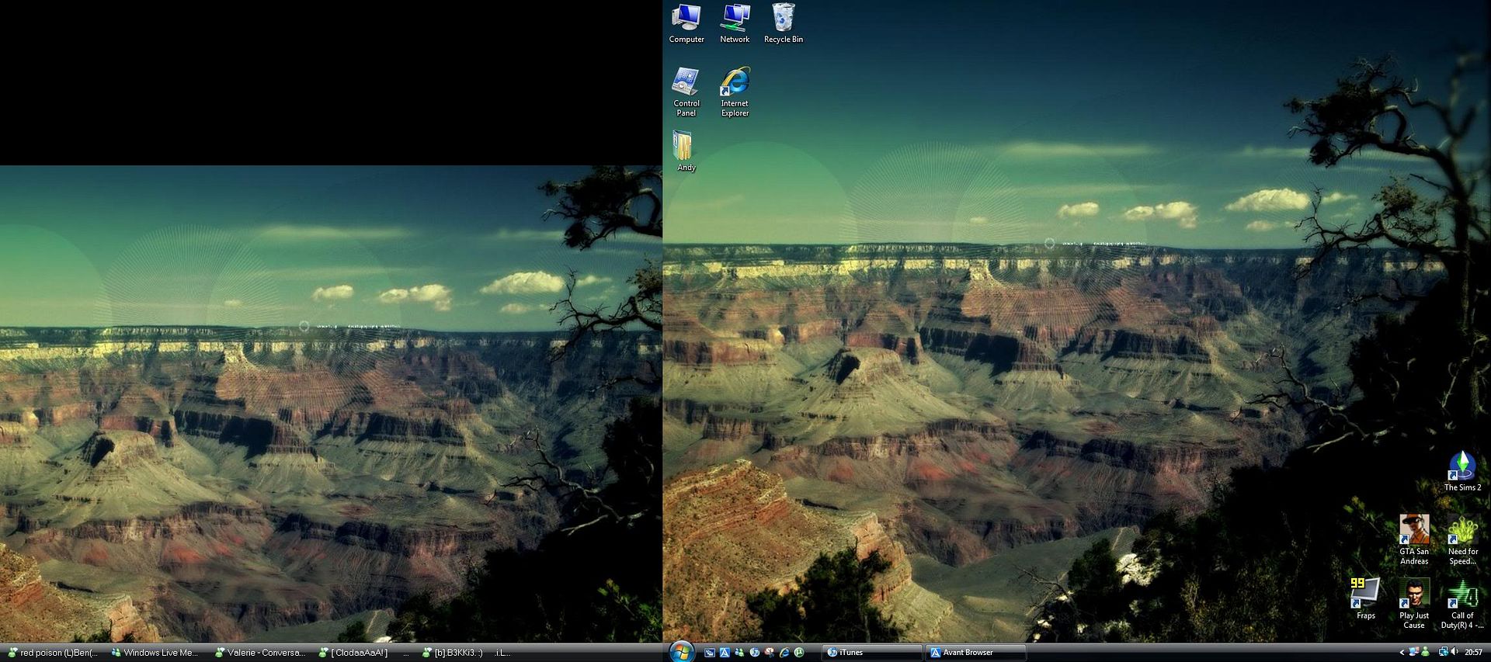Open the Computer desktop icon

coord(686,22)
